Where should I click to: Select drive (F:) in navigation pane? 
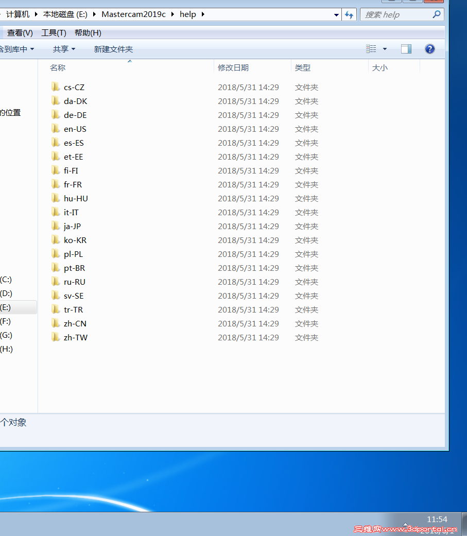point(6,321)
